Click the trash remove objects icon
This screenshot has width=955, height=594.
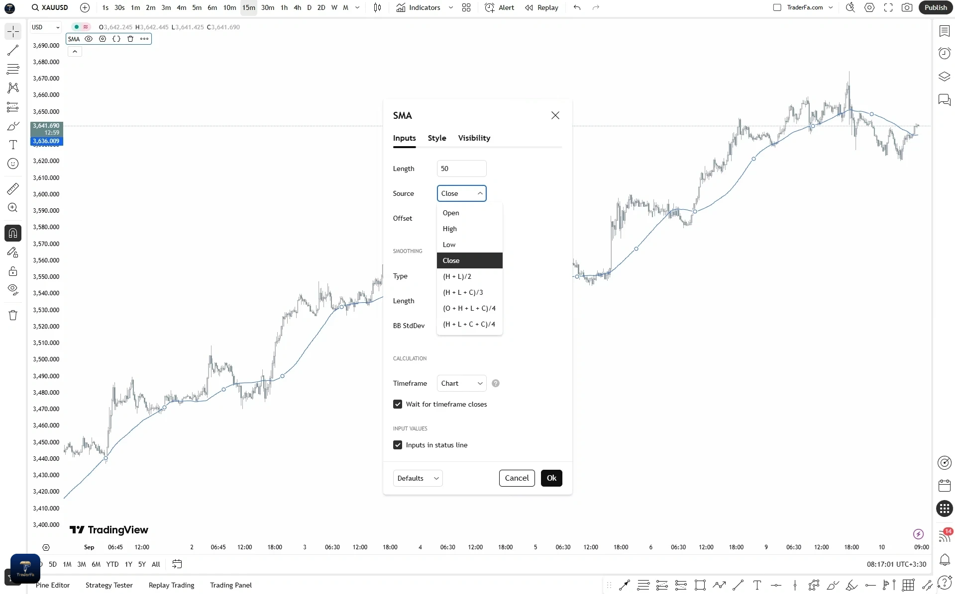(13, 315)
